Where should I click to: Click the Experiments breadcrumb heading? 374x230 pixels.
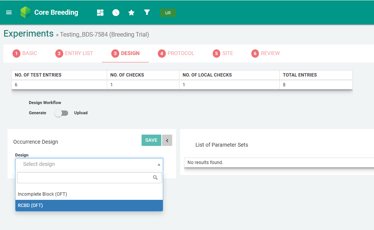pos(28,34)
